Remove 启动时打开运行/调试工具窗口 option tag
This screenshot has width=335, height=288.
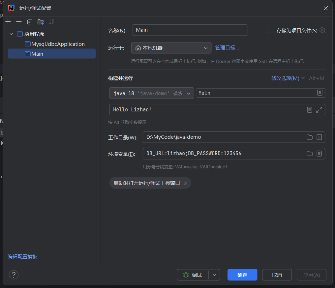point(186,183)
